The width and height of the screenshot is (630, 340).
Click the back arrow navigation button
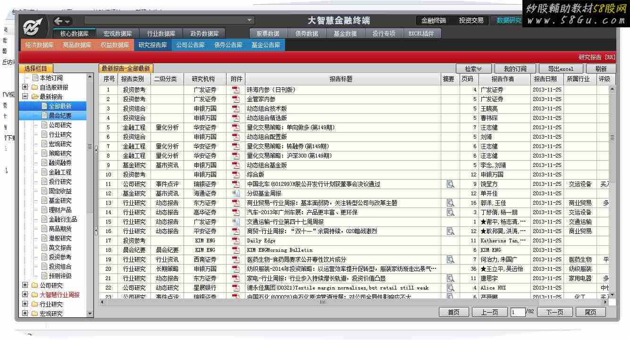tap(59, 21)
